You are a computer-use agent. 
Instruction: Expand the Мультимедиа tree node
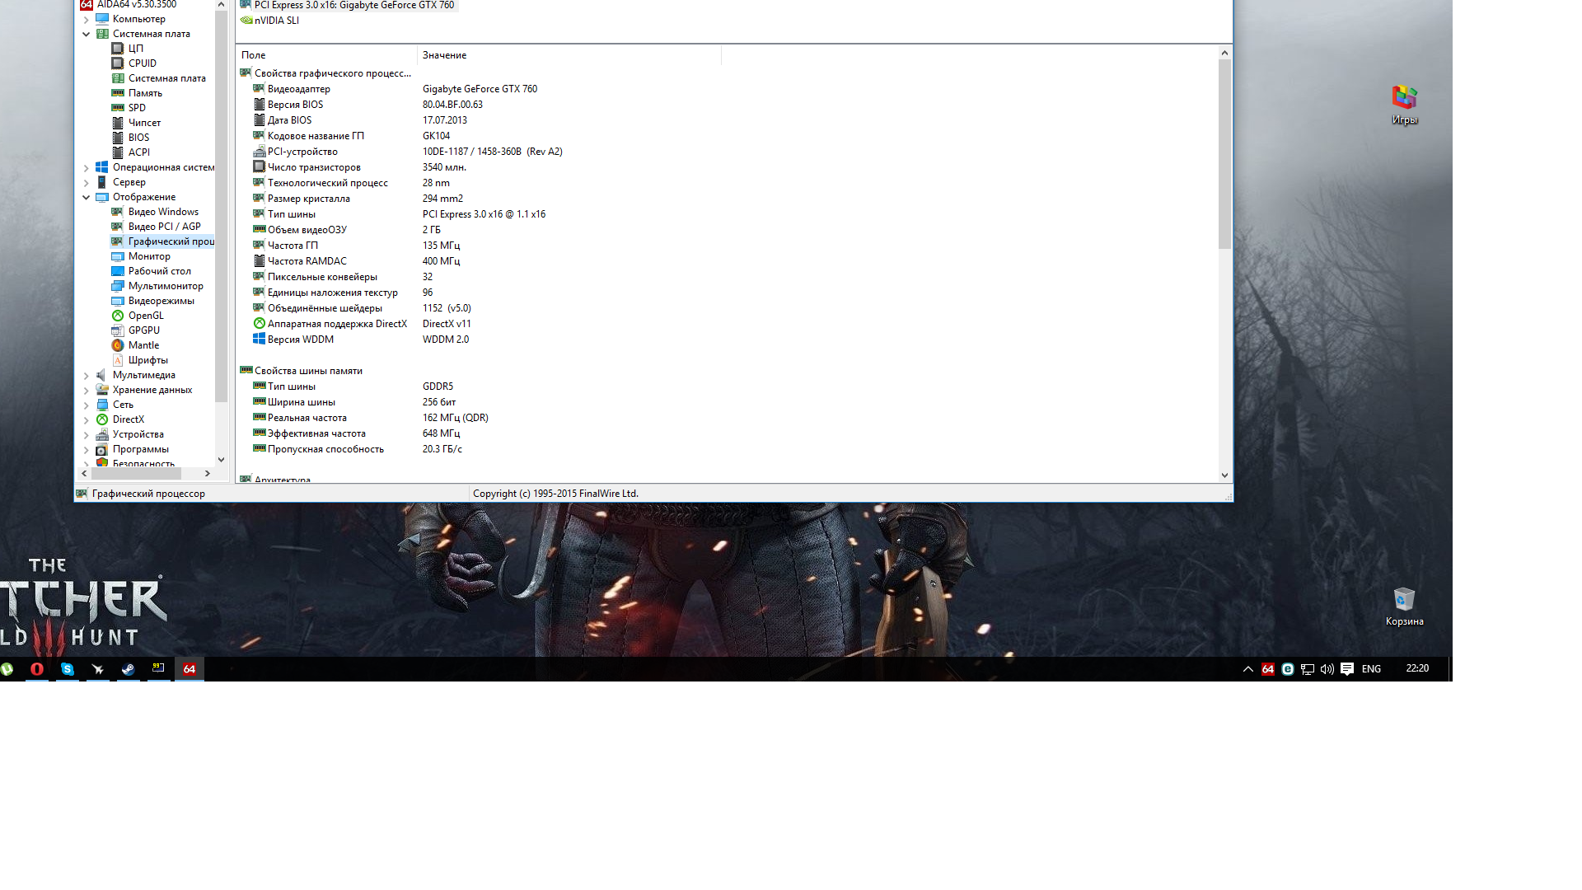[x=87, y=376]
